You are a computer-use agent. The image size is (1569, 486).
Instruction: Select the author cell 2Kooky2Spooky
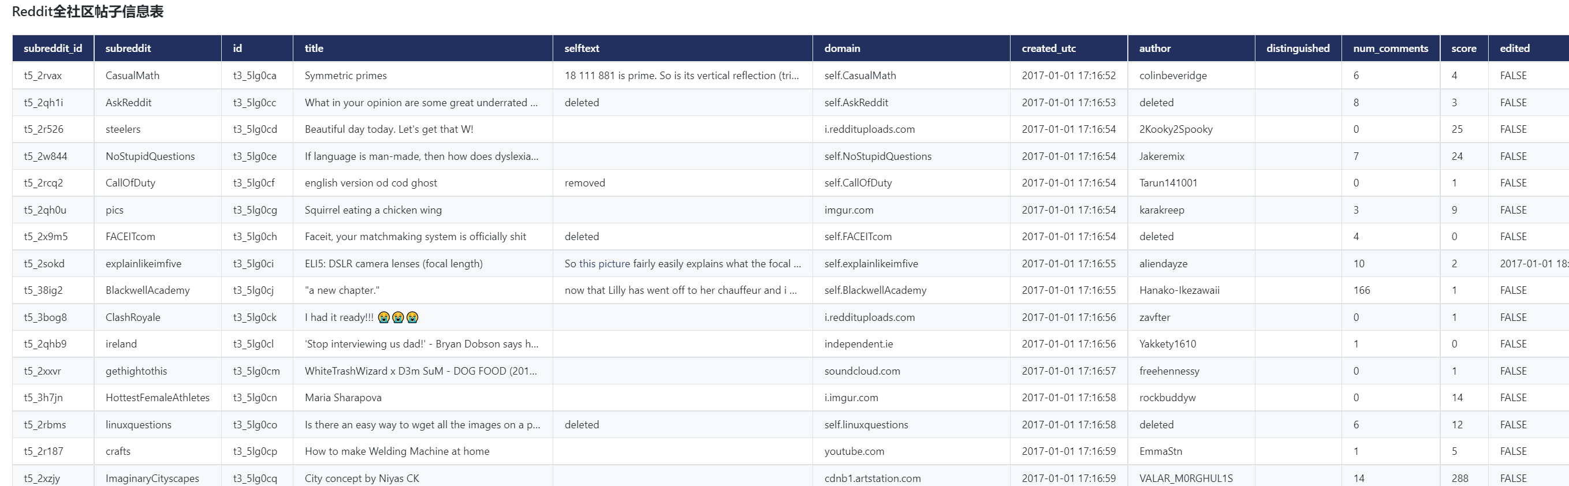tap(1191, 129)
